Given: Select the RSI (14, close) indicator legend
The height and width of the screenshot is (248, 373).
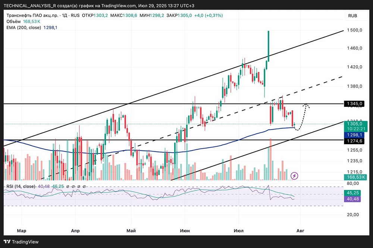Looking at the screenshot, I should [21, 186].
